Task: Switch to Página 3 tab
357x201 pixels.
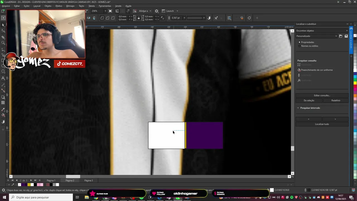Action: pyautogui.click(x=88, y=181)
